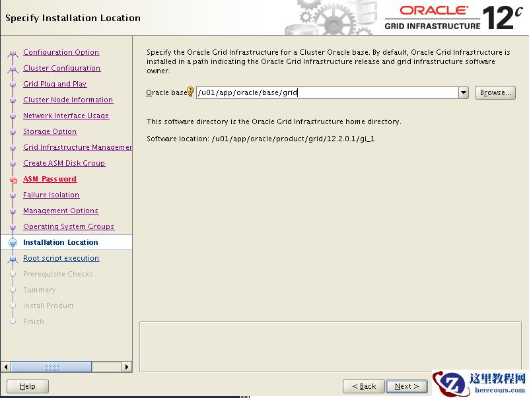Click the Next button
This screenshot has width=529, height=398.
pyautogui.click(x=407, y=386)
